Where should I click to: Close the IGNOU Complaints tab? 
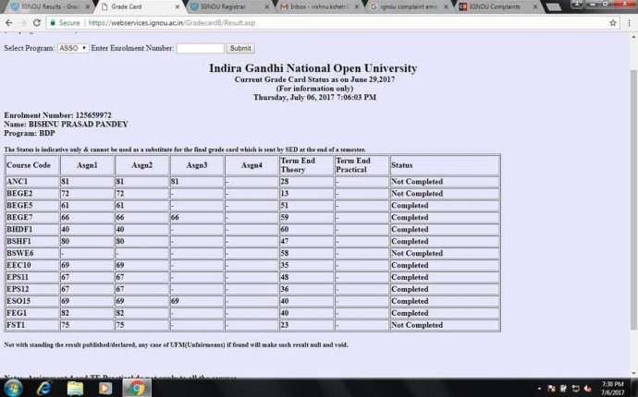(x=535, y=6)
